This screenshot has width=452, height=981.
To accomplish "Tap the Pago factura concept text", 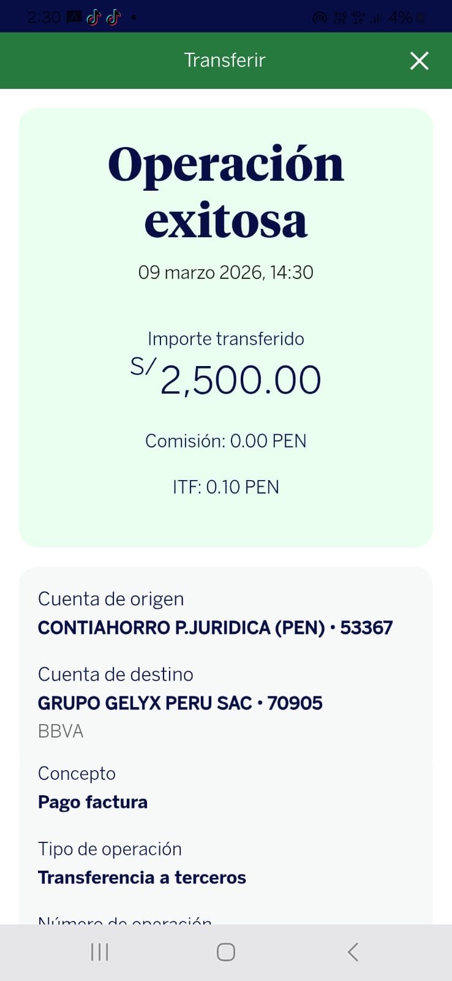I will click(92, 802).
